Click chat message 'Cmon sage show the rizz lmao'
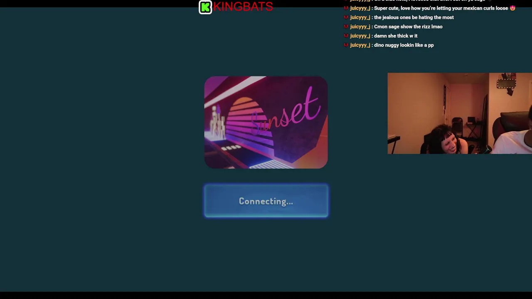 click(408, 27)
